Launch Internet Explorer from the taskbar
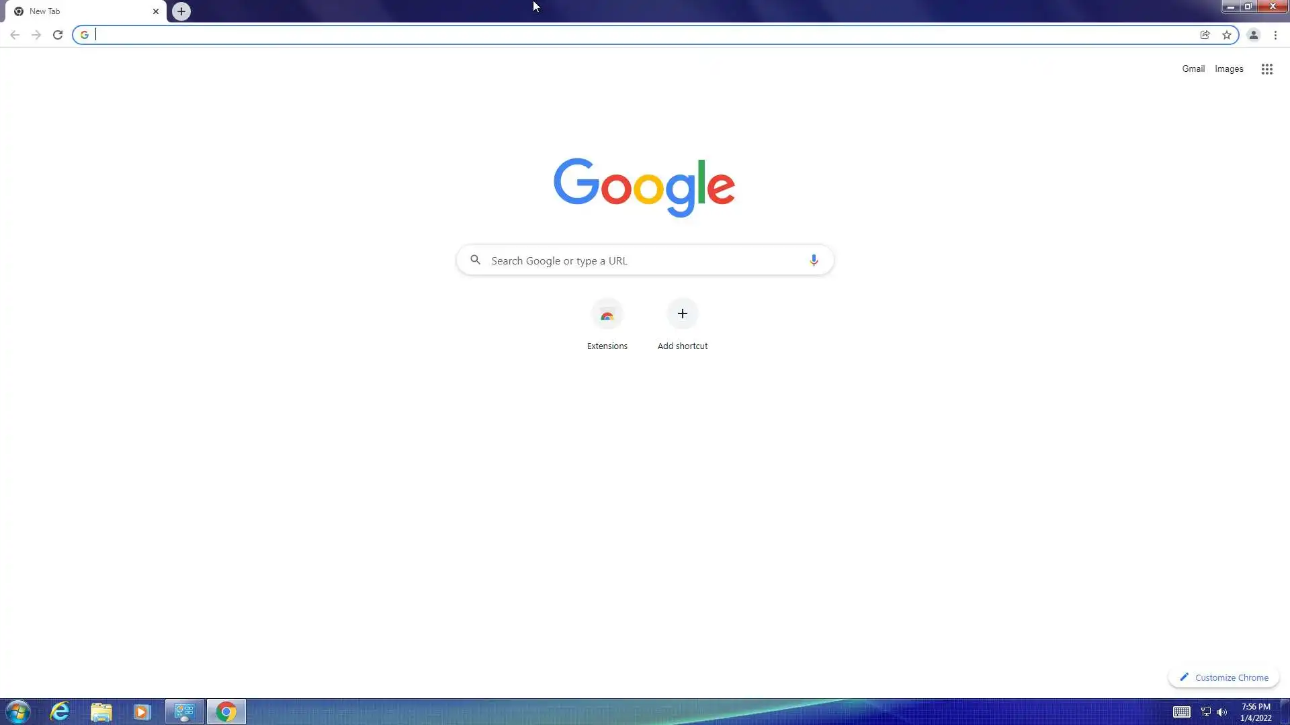 coord(60,712)
